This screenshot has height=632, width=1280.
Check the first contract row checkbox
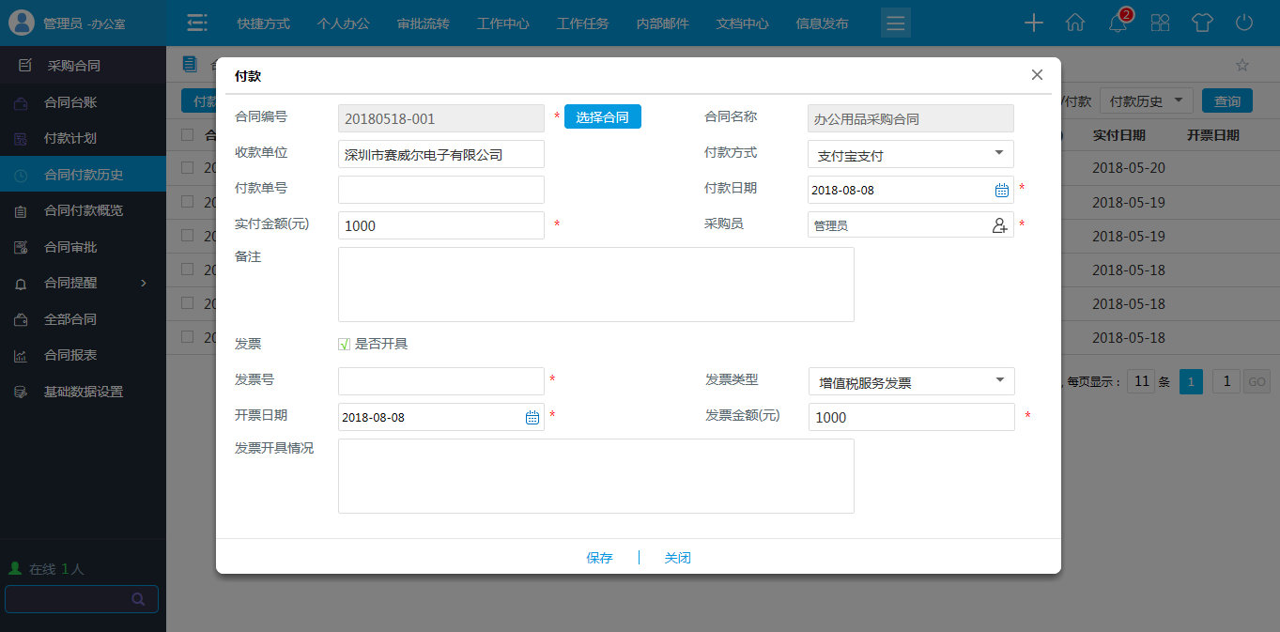pyautogui.click(x=186, y=168)
